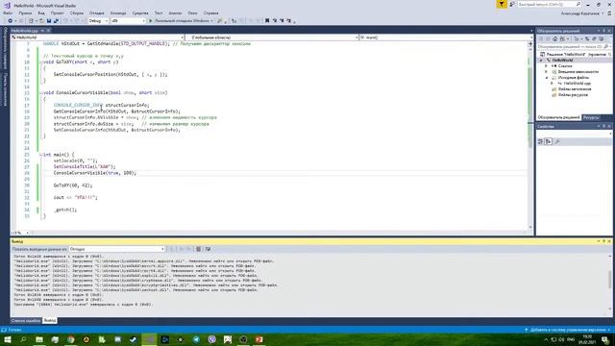Open the Правка menu
The width and height of the screenshot is (615, 346).
[25, 12]
